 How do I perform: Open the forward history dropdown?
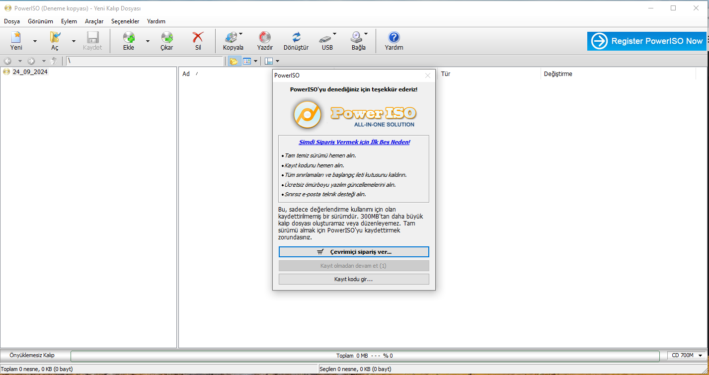click(x=44, y=61)
